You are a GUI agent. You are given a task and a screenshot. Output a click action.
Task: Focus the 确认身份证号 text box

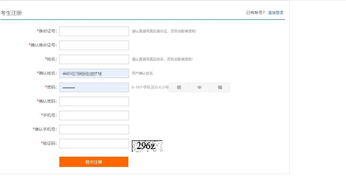(x=94, y=45)
